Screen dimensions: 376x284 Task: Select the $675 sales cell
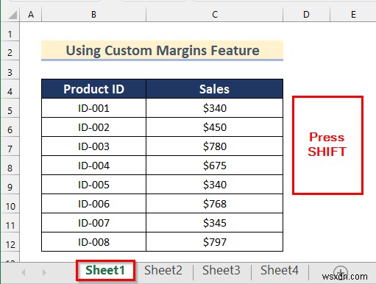click(x=215, y=166)
